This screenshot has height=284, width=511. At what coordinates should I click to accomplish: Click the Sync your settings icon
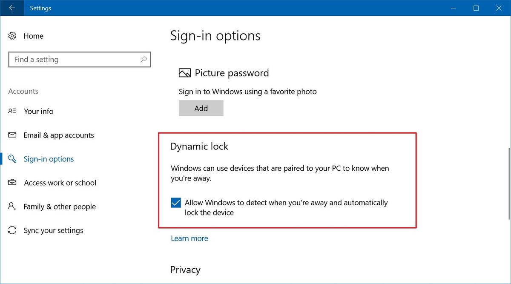12,230
